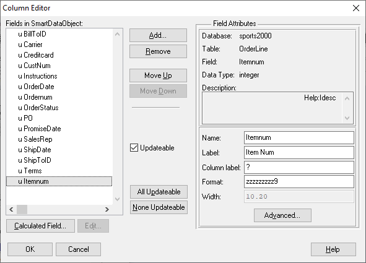The height and width of the screenshot is (263, 366).
Task: Open the Advanced... settings
Action: pos(282,215)
